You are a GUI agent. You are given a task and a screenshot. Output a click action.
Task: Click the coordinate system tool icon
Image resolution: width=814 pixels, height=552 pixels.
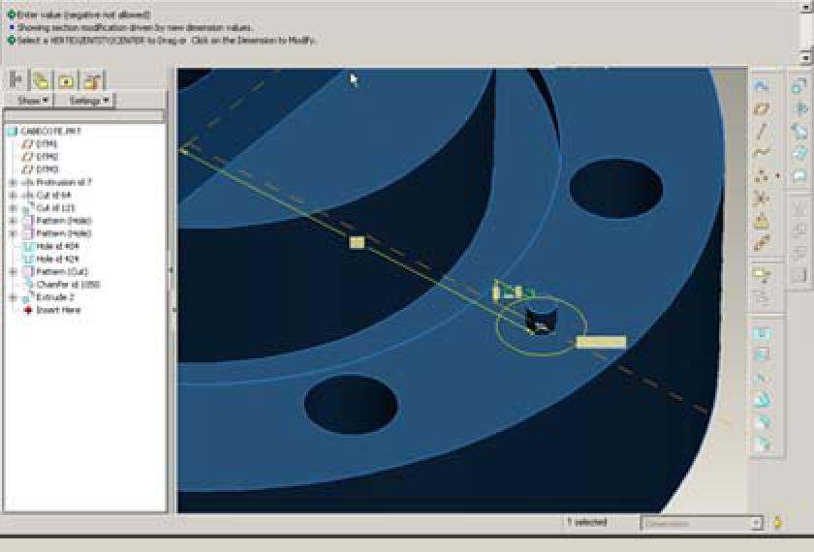click(762, 198)
